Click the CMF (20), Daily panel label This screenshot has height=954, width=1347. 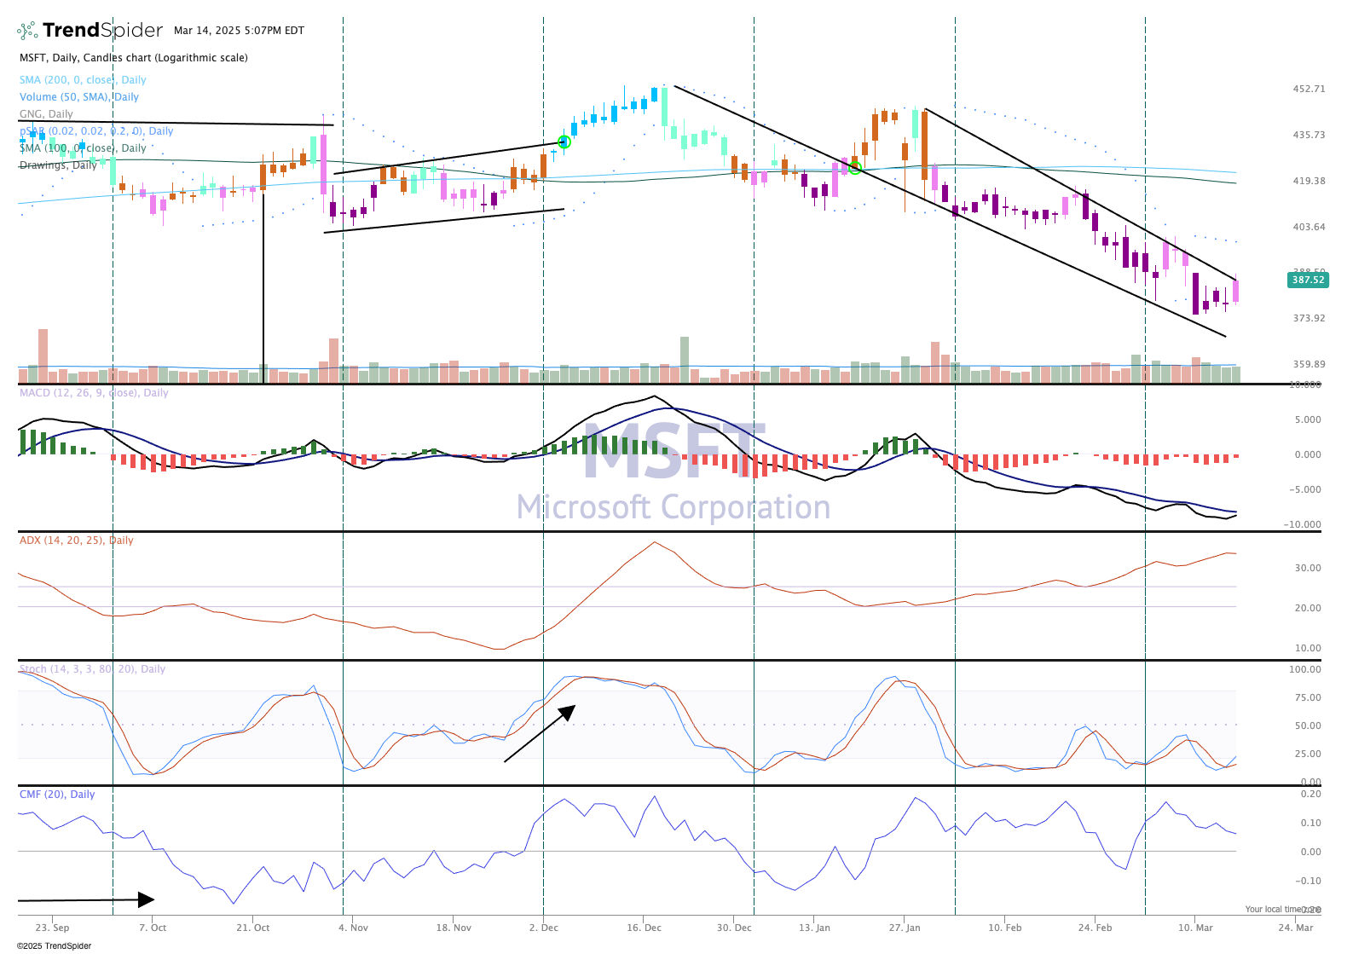[x=57, y=795]
